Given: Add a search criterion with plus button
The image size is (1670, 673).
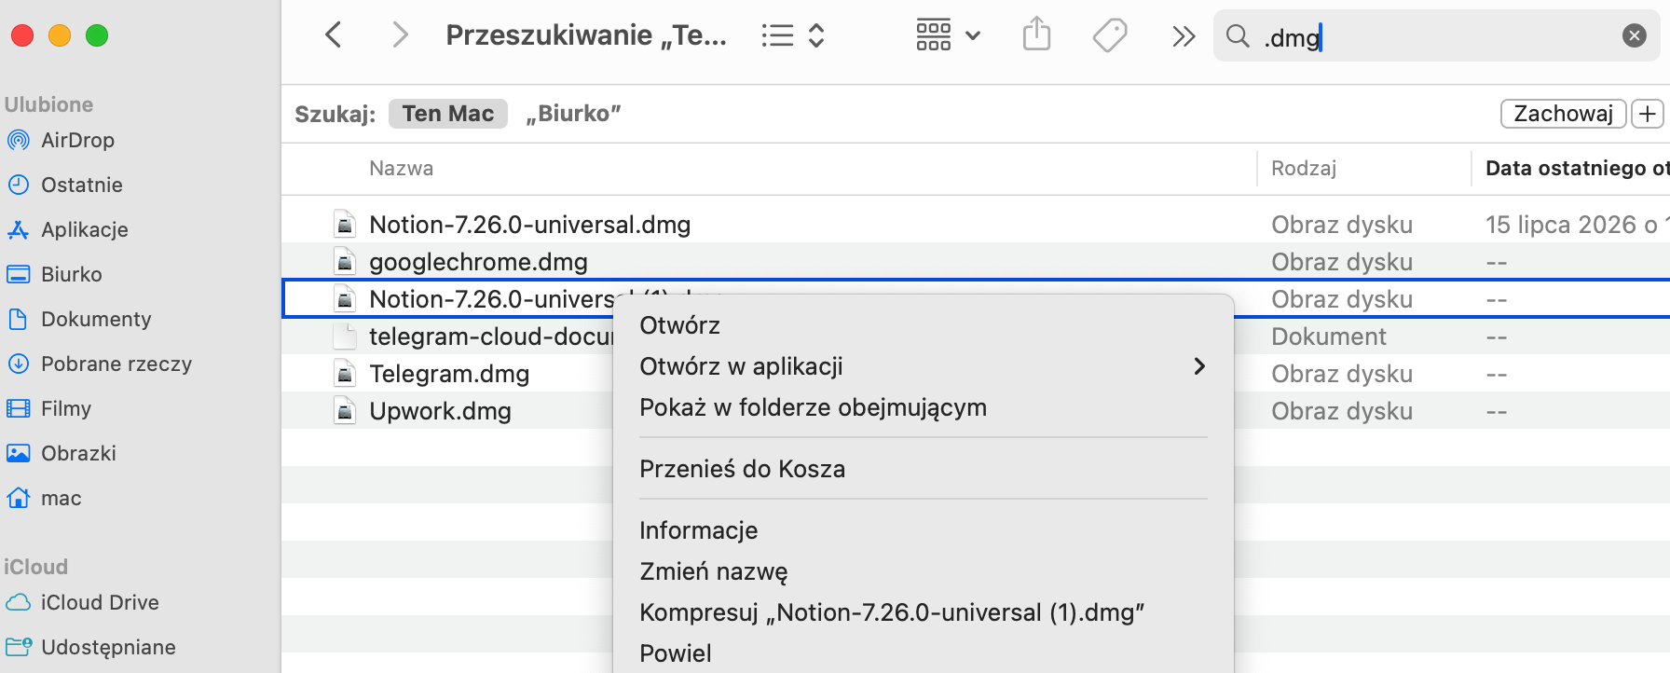Looking at the screenshot, I should coord(1648,114).
